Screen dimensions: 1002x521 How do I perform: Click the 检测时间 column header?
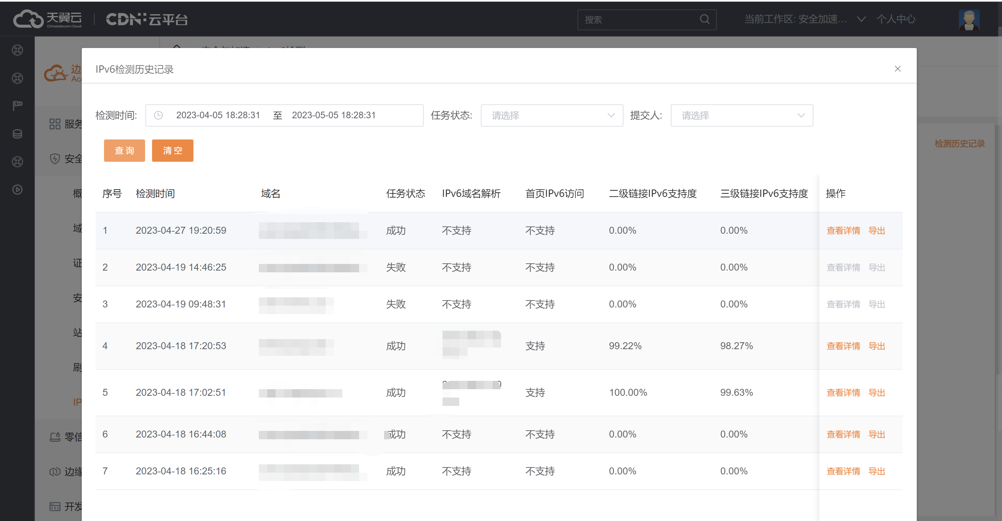[155, 194]
